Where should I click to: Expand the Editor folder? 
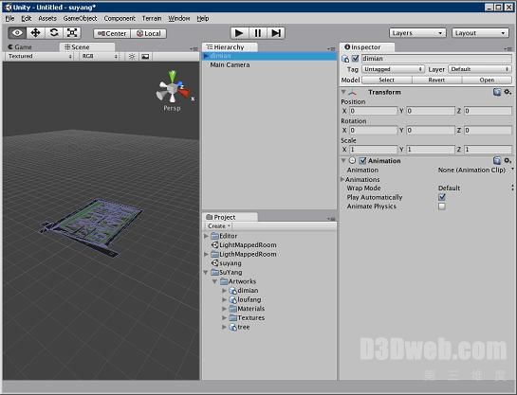tap(206, 236)
